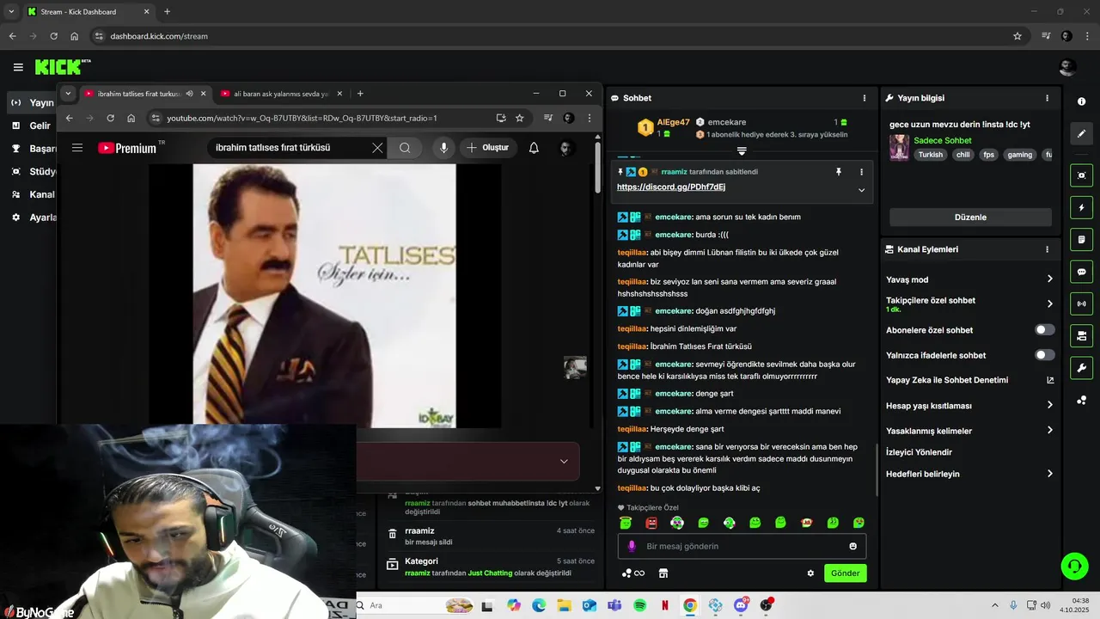
Task: Open Kanal section in Kick sidebar
Action: tap(33, 194)
